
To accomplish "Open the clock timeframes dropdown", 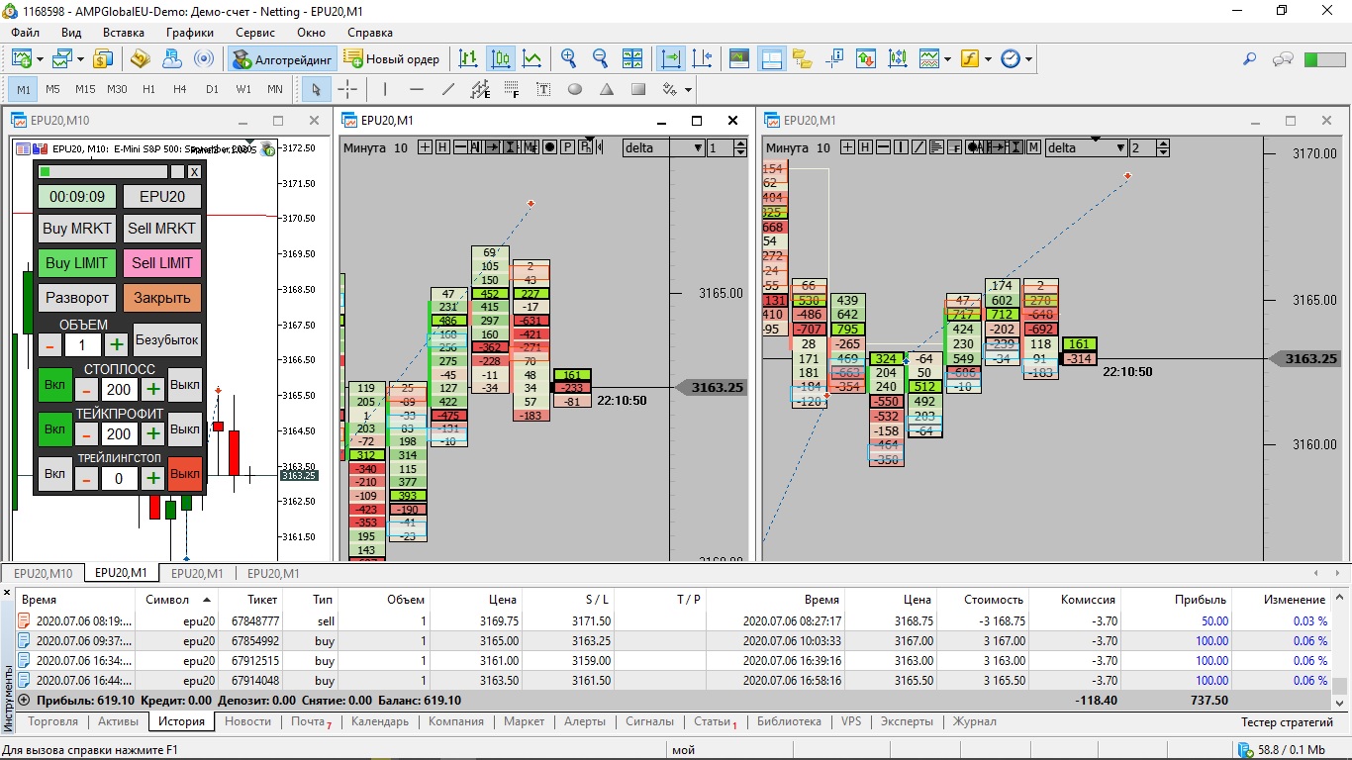I will [1015, 58].
